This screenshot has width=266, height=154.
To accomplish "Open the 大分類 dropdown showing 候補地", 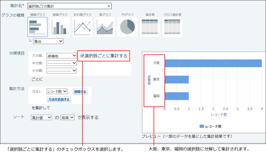I will pyautogui.click(x=62, y=56).
